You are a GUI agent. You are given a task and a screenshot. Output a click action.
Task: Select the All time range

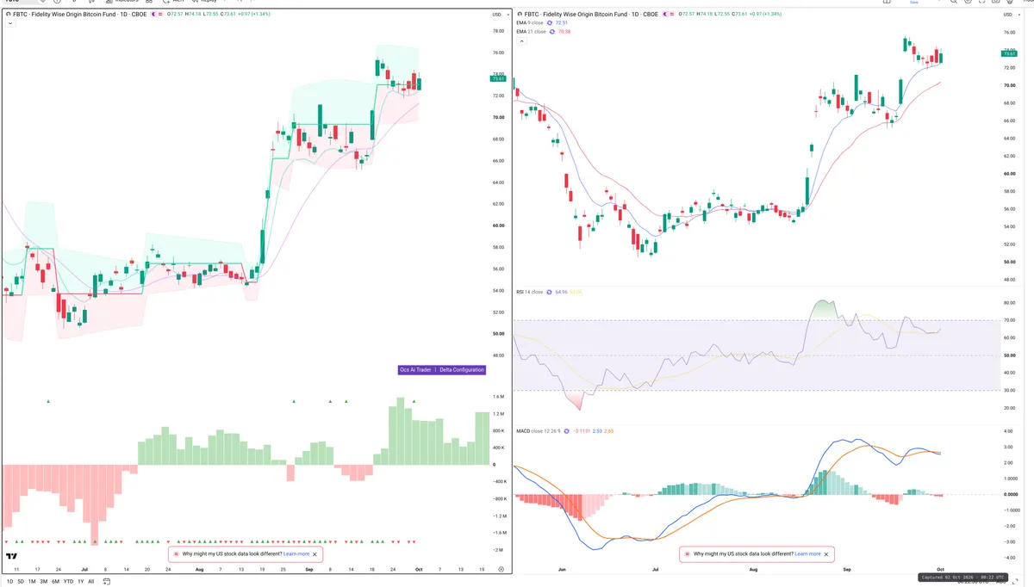click(x=91, y=582)
